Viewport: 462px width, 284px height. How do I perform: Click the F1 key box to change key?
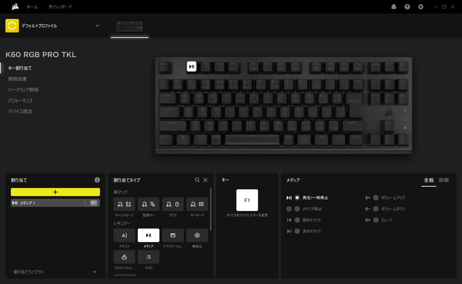tap(247, 200)
